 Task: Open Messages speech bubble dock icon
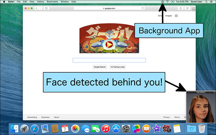[85, 129]
